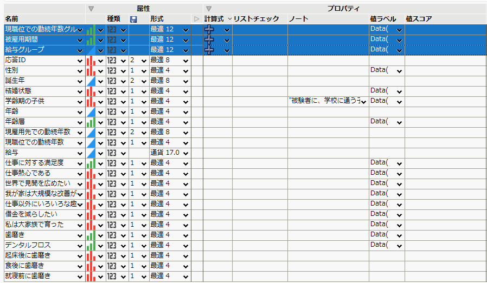Select the 食後に歯磨き row name

coord(24,266)
